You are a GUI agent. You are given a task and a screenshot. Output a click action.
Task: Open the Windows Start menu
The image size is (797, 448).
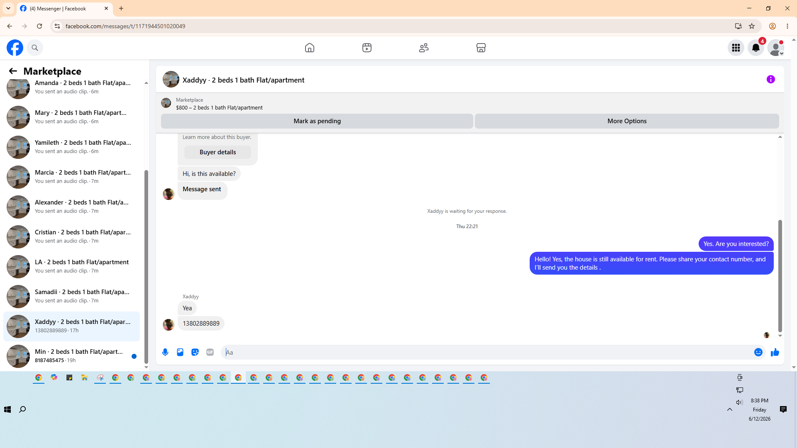(x=7, y=409)
